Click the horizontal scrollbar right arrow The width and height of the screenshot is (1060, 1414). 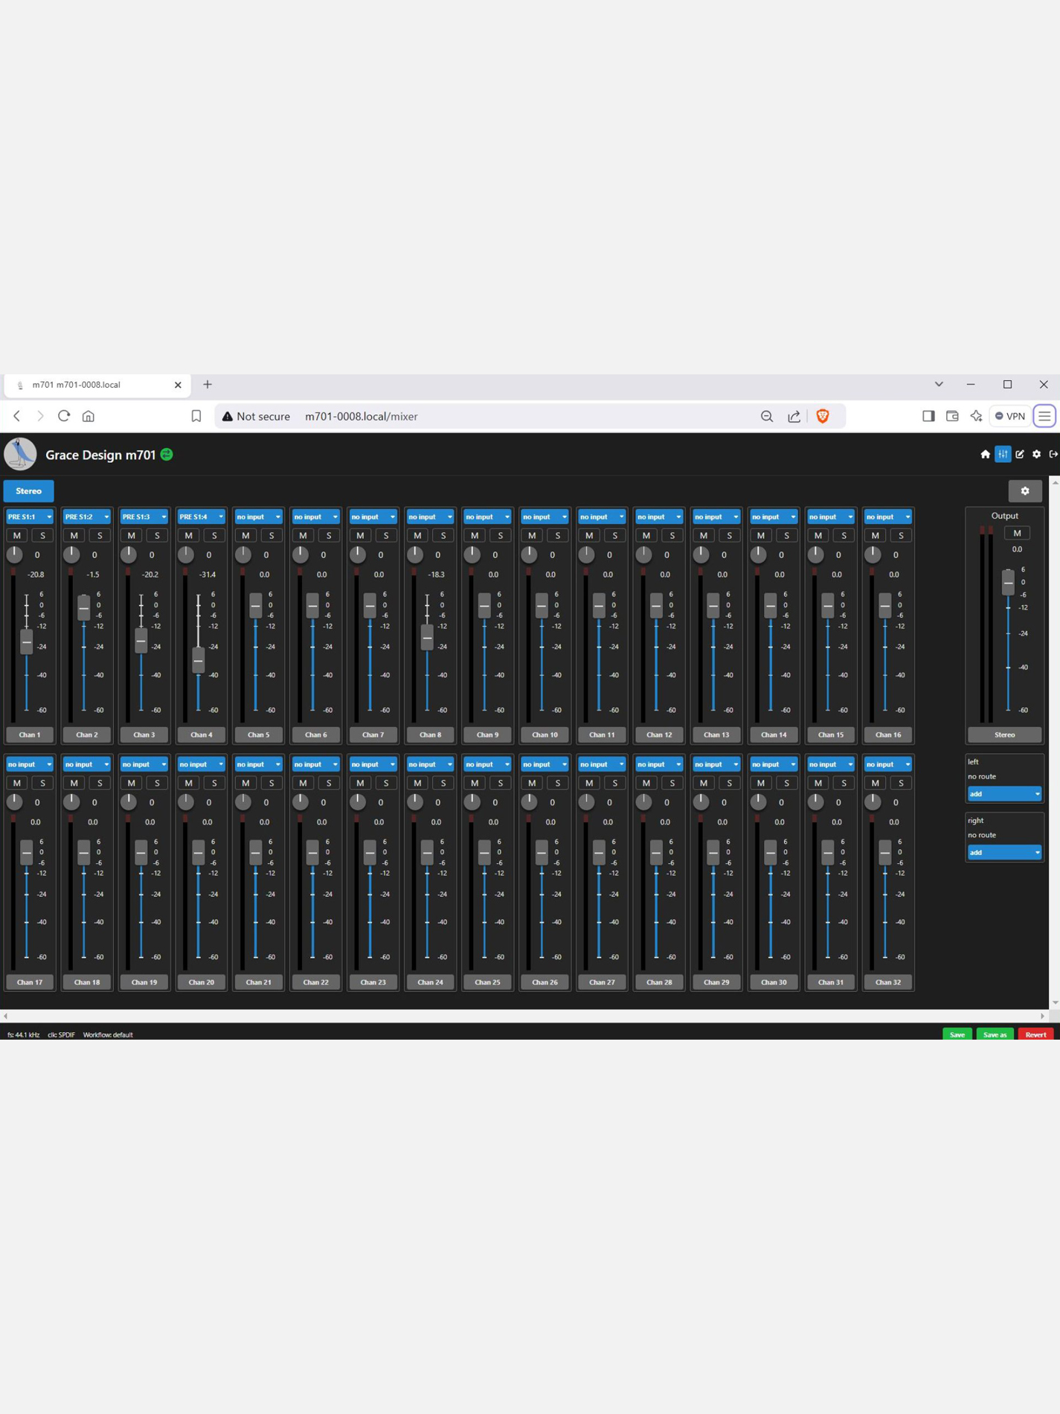click(x=1043, y=1016)
